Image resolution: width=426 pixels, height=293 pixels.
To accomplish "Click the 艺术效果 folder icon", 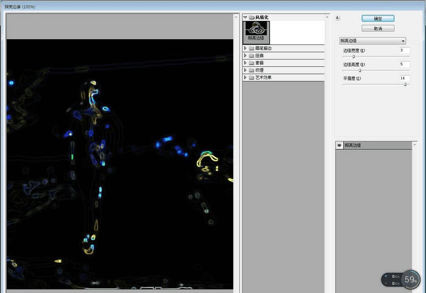I will pos(252,77).
